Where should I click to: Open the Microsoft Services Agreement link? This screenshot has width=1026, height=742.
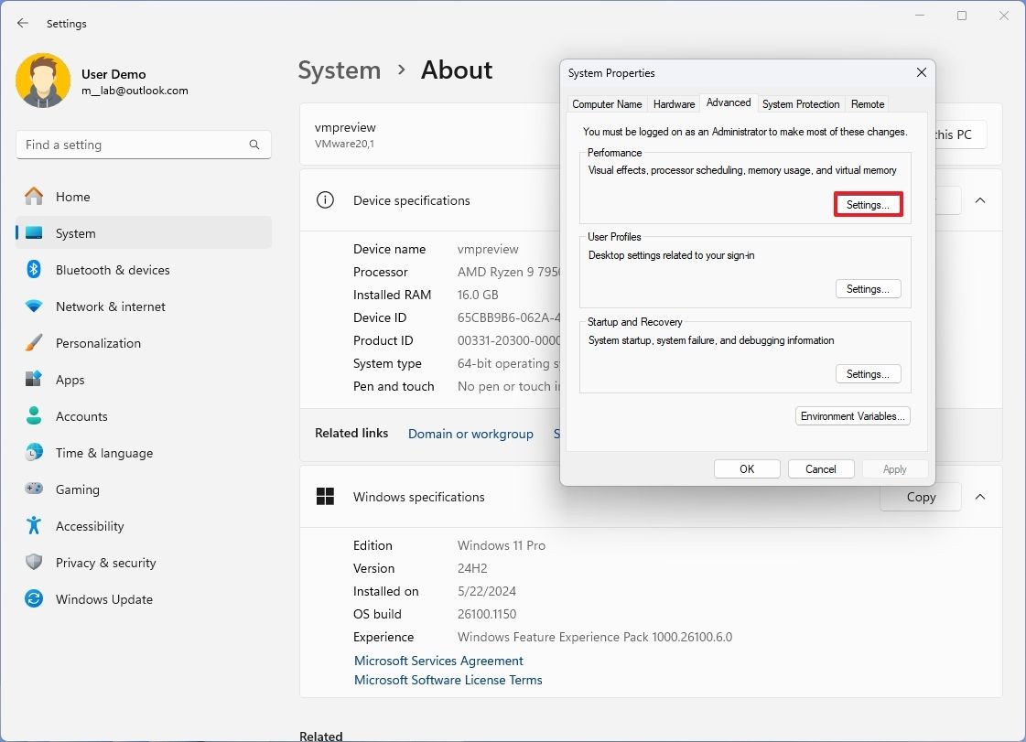tap(438, 660)
